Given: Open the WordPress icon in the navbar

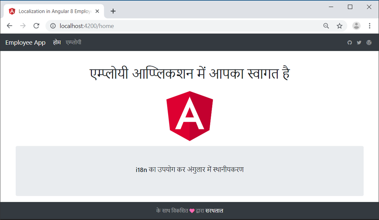Looking at the screenshot, I should [369, 43].
